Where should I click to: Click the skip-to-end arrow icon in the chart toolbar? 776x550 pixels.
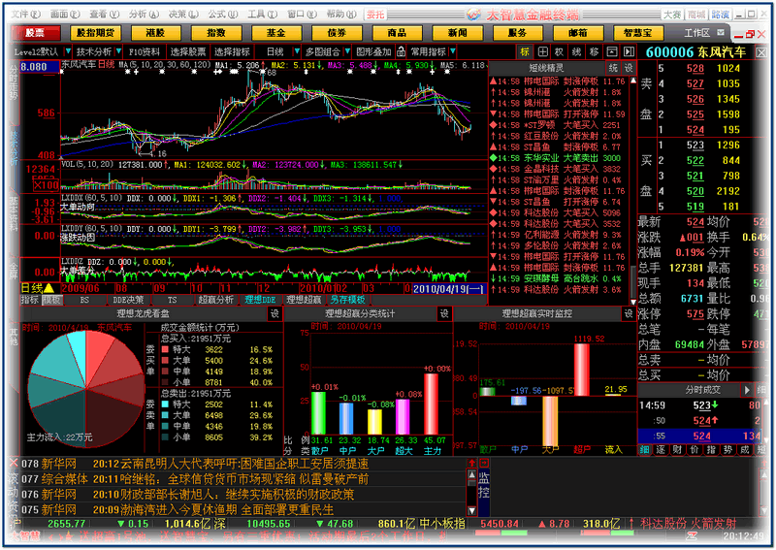(x=629, y=51)
